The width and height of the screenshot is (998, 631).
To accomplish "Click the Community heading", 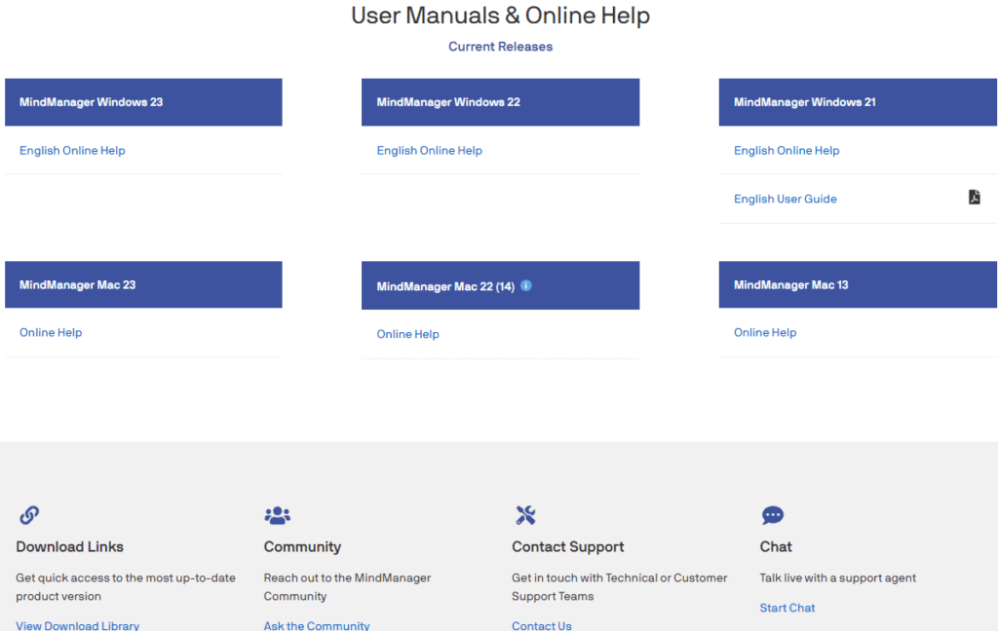I will (x=302, y=547).
